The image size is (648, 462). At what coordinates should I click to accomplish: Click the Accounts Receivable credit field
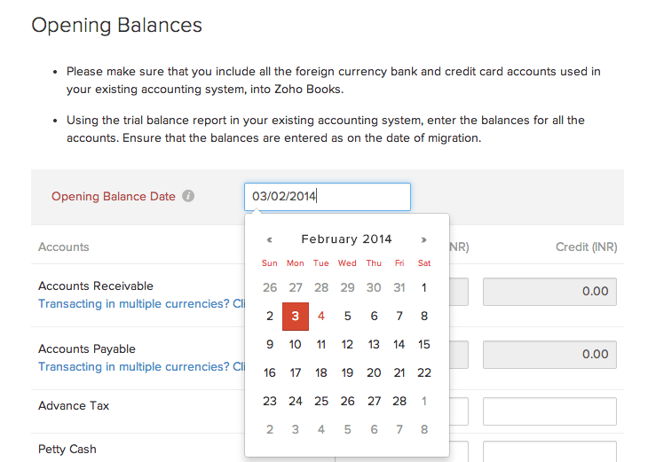(549, 292)
